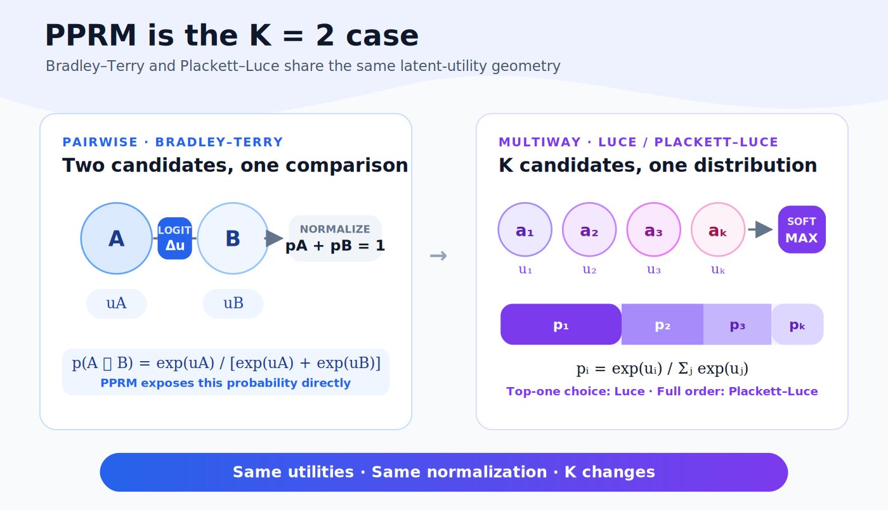Click the PAIRWISE · BRADLEY–TERRY heading label
The image size is (888, 510).
tap(173, 143)
